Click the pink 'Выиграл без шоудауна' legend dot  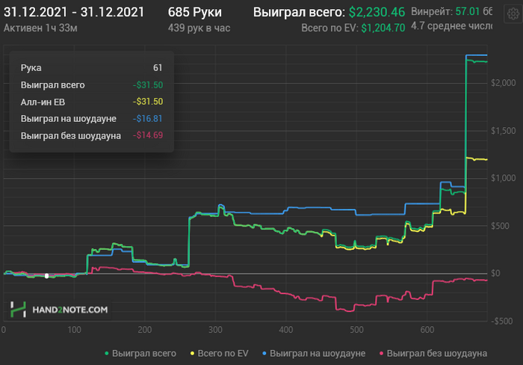coord(382,353)
